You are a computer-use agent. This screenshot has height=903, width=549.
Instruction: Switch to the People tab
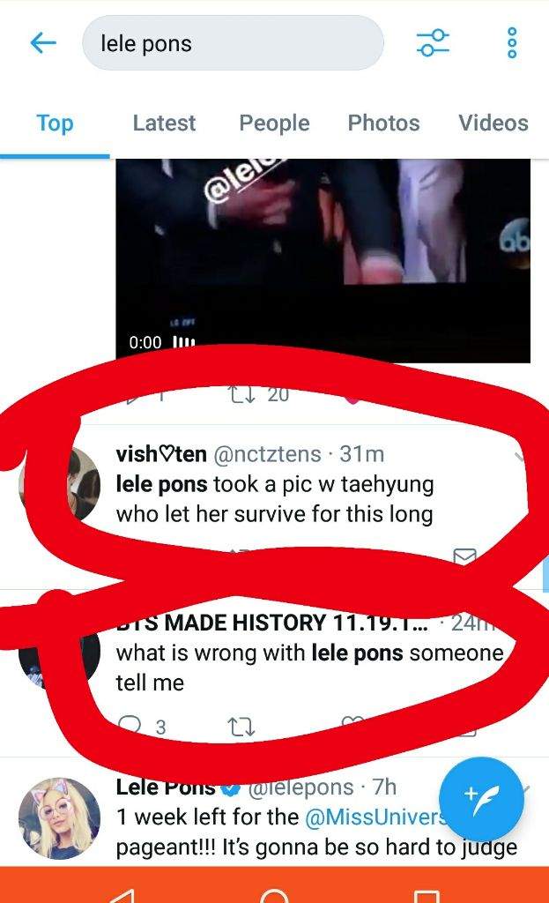coord(275,123)
